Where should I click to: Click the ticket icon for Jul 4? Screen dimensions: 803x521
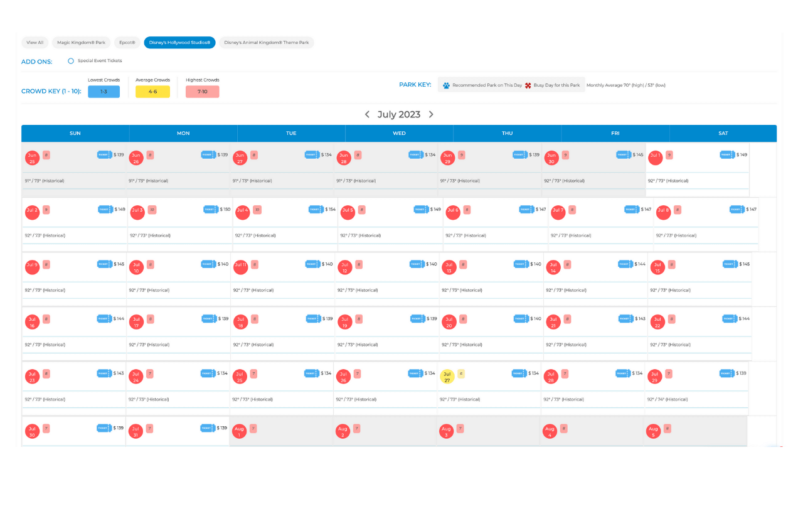316,209
